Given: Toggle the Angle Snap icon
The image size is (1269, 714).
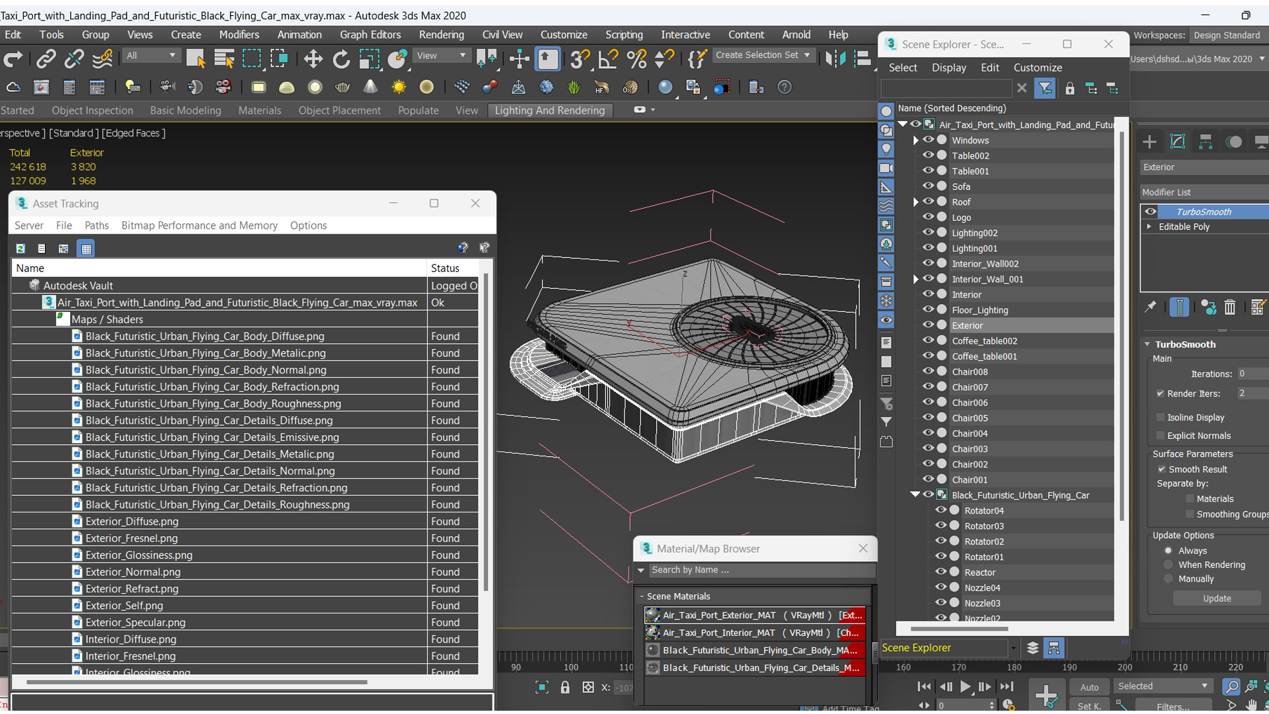Looking at the screenshot, I should pos(607,59).
